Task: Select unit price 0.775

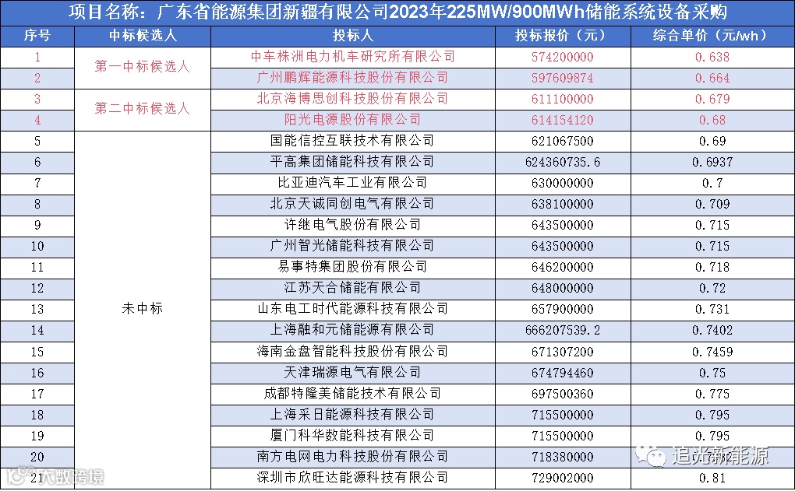Action: coord(712,394)
